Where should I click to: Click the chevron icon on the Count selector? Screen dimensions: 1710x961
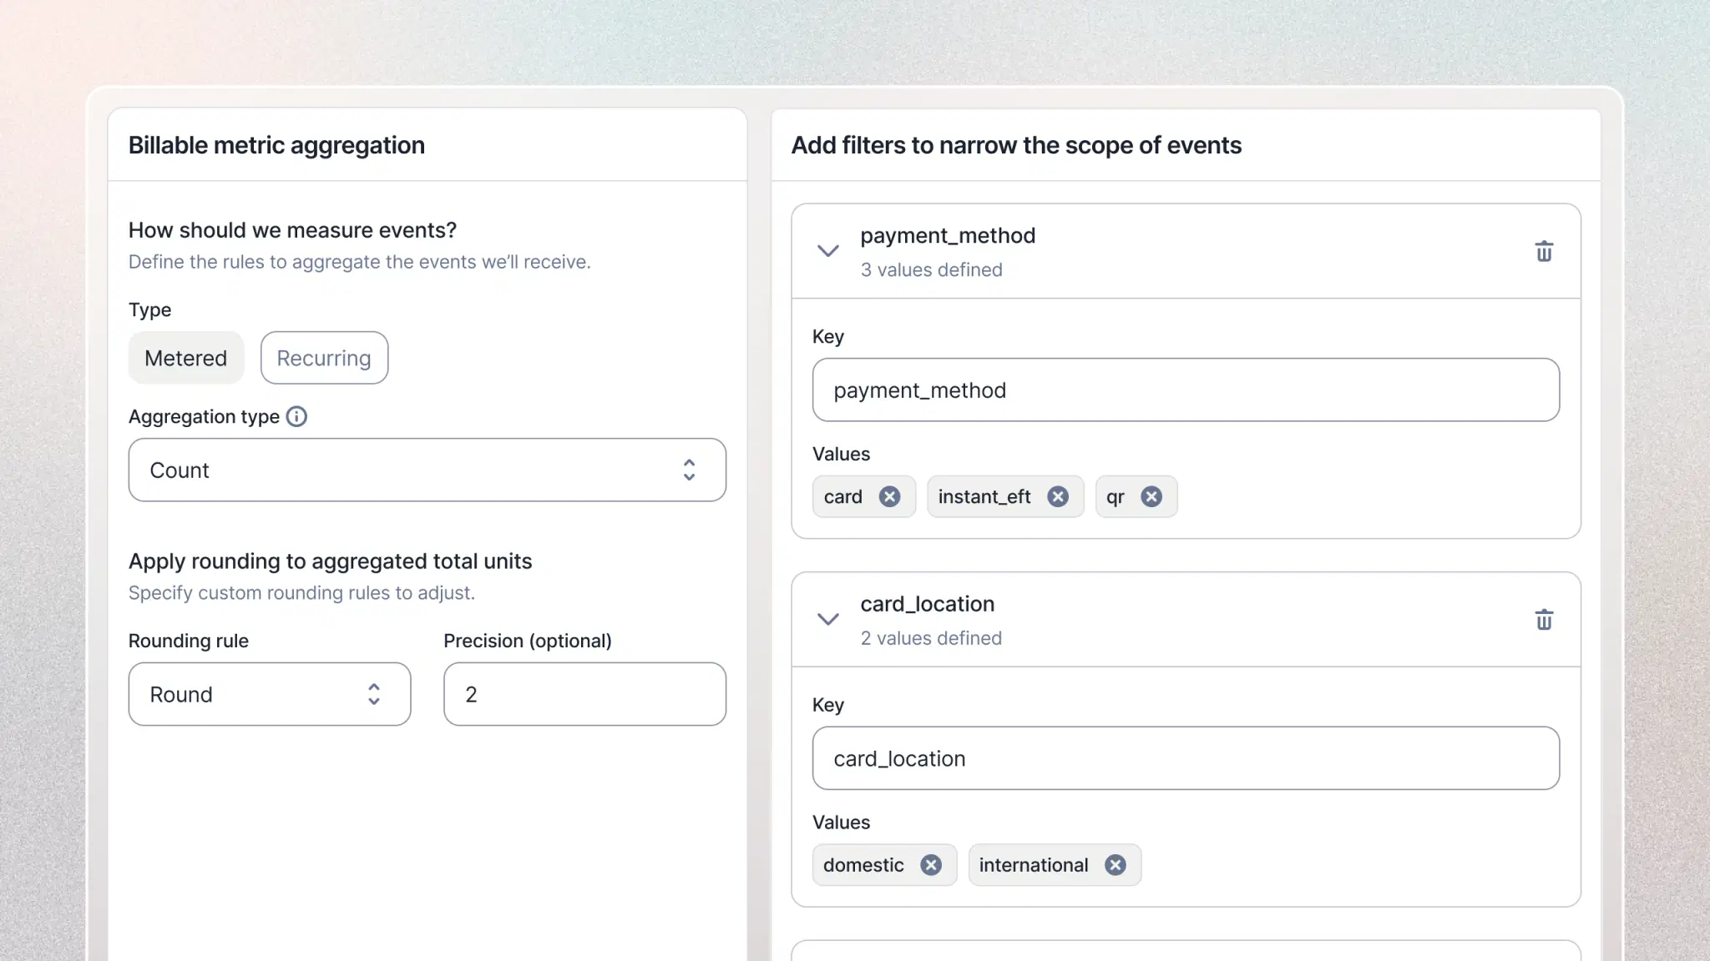click(x=689, y=470)
